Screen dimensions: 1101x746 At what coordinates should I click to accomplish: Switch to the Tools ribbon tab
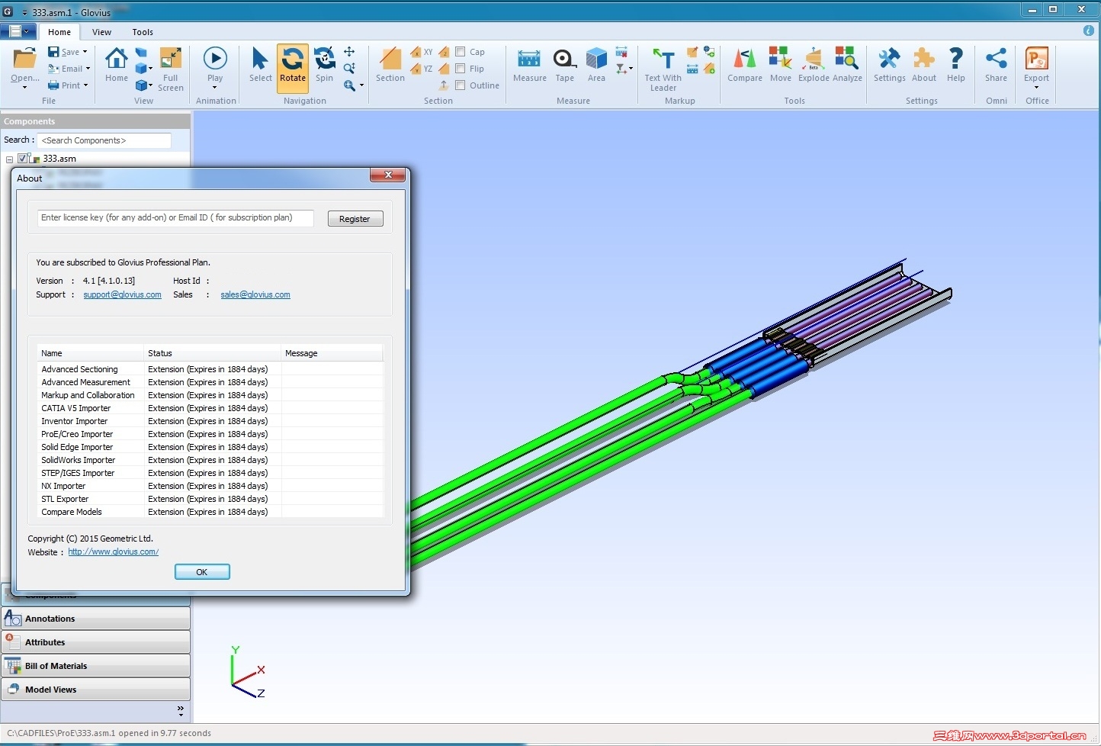[x=143, y=32]
